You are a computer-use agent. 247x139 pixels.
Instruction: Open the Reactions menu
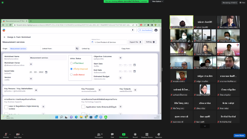(159, 135)
